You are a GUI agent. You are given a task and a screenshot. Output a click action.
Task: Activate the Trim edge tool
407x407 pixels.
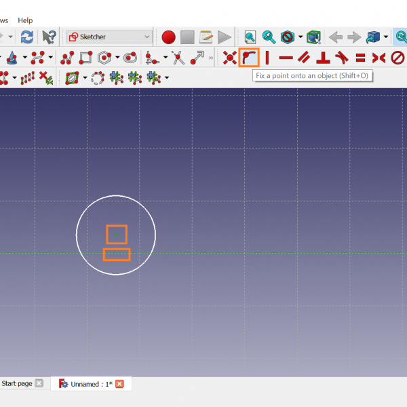(x=178, y=58)
